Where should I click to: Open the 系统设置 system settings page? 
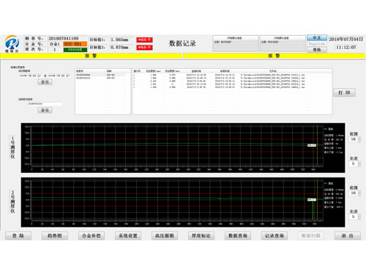128,235
